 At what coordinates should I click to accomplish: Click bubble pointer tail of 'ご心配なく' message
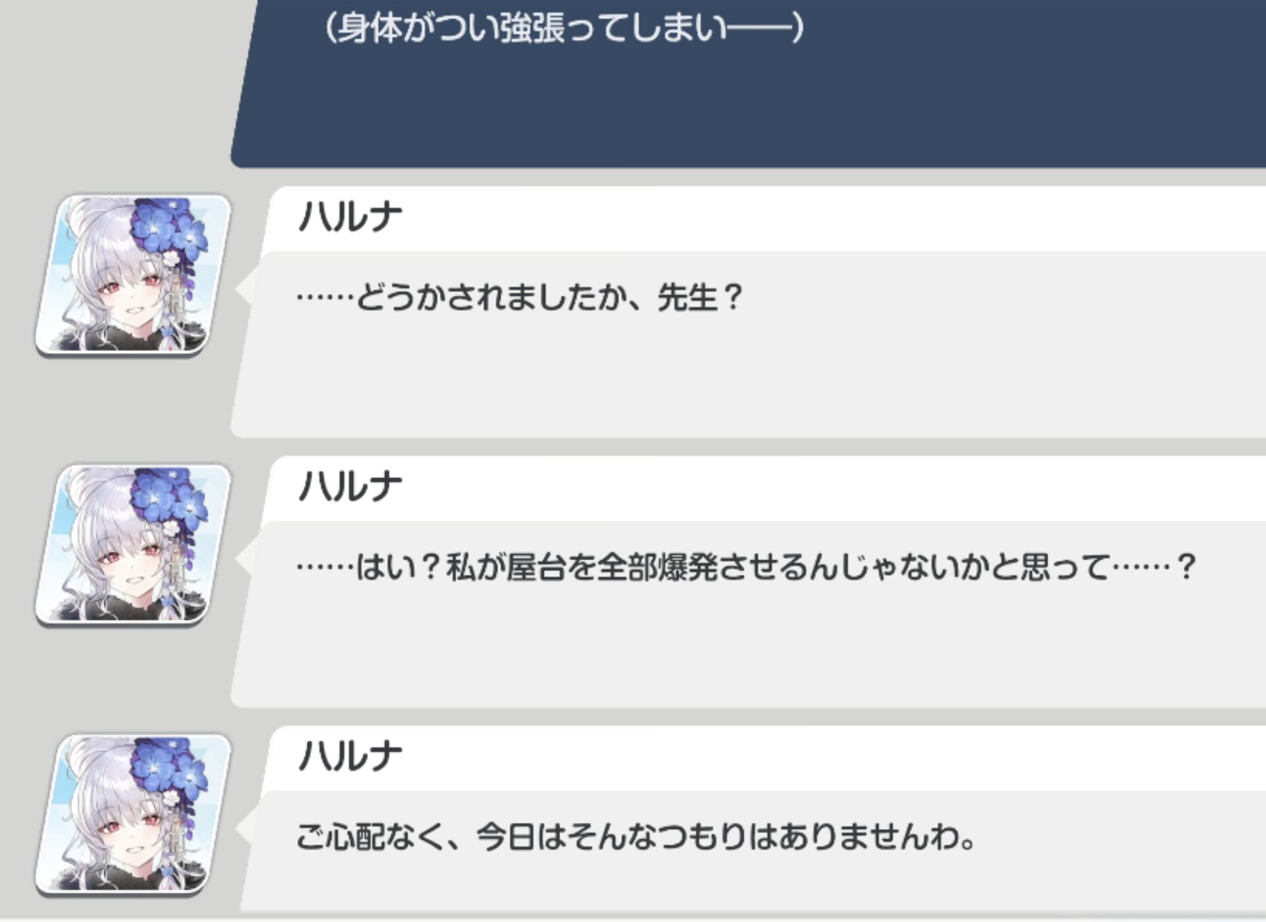pos(244,827)
